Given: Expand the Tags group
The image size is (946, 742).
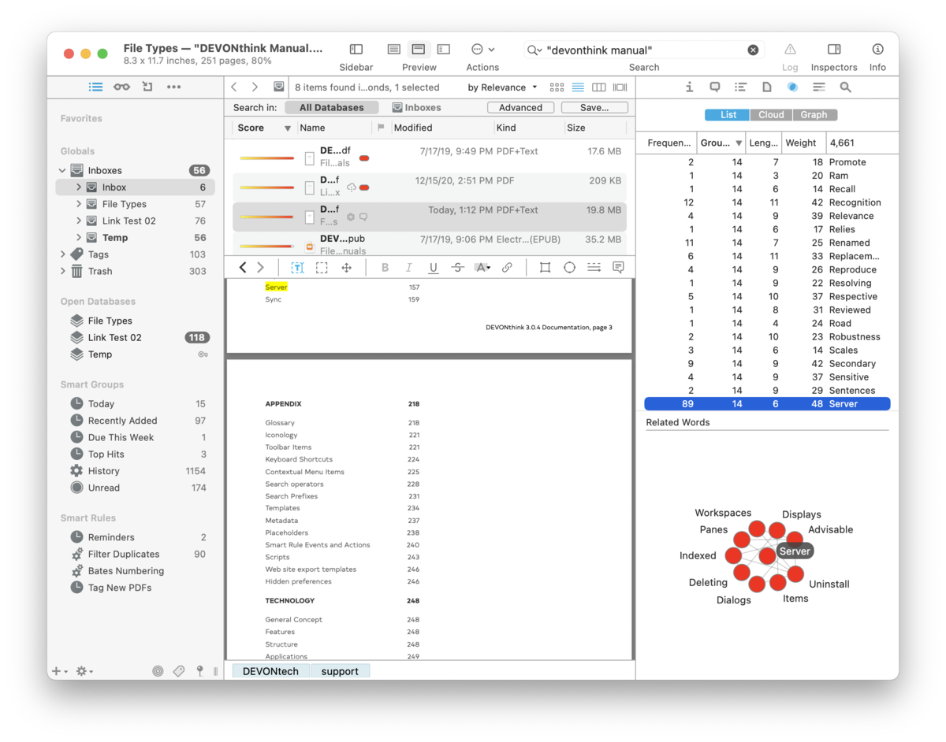Looking at the screenshot, I should click(62, 254).
